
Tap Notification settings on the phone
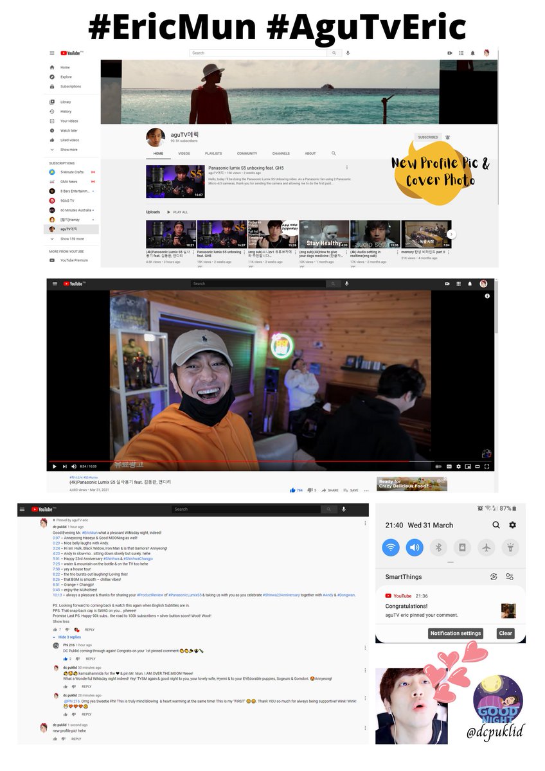click(455, 633)
